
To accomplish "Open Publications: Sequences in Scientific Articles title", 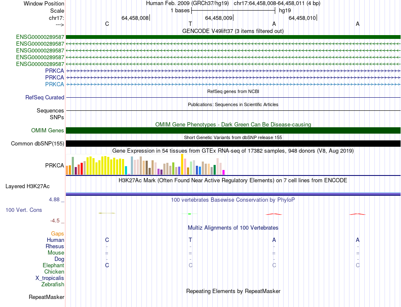I will pyautogui.click(x=233, y=104).
